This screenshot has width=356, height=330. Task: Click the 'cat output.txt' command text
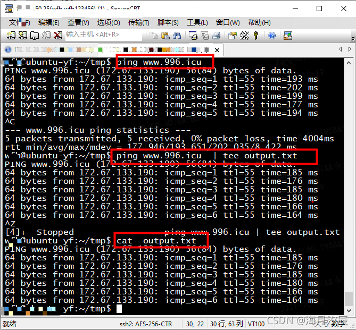click(156, 241)
